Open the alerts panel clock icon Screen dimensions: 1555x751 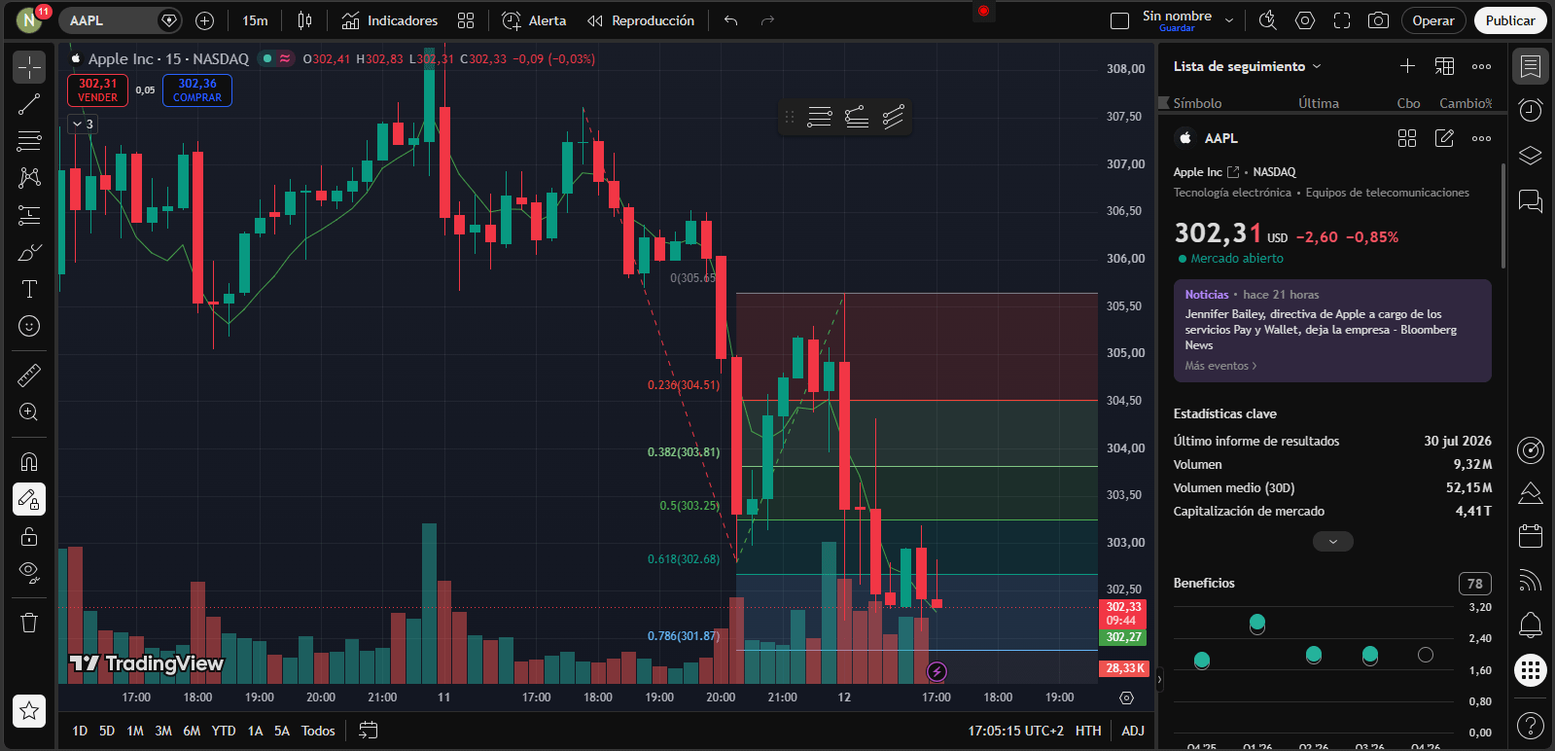[1531, 110]
